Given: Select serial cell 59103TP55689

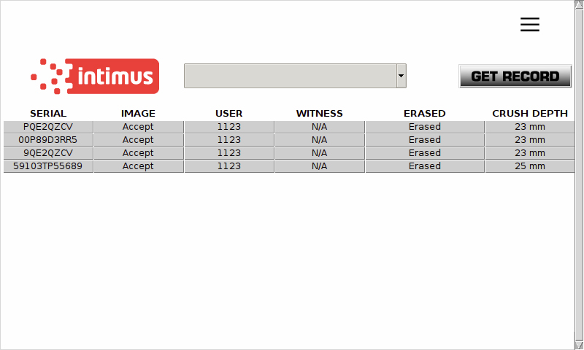Looking at the screenshot, I should point(48,166).
